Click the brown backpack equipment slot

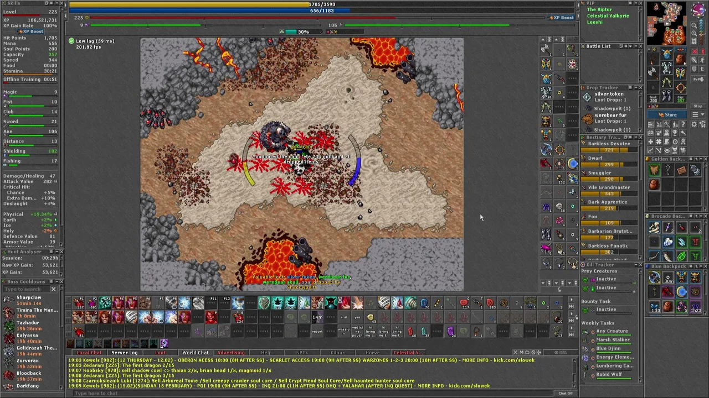681,59
